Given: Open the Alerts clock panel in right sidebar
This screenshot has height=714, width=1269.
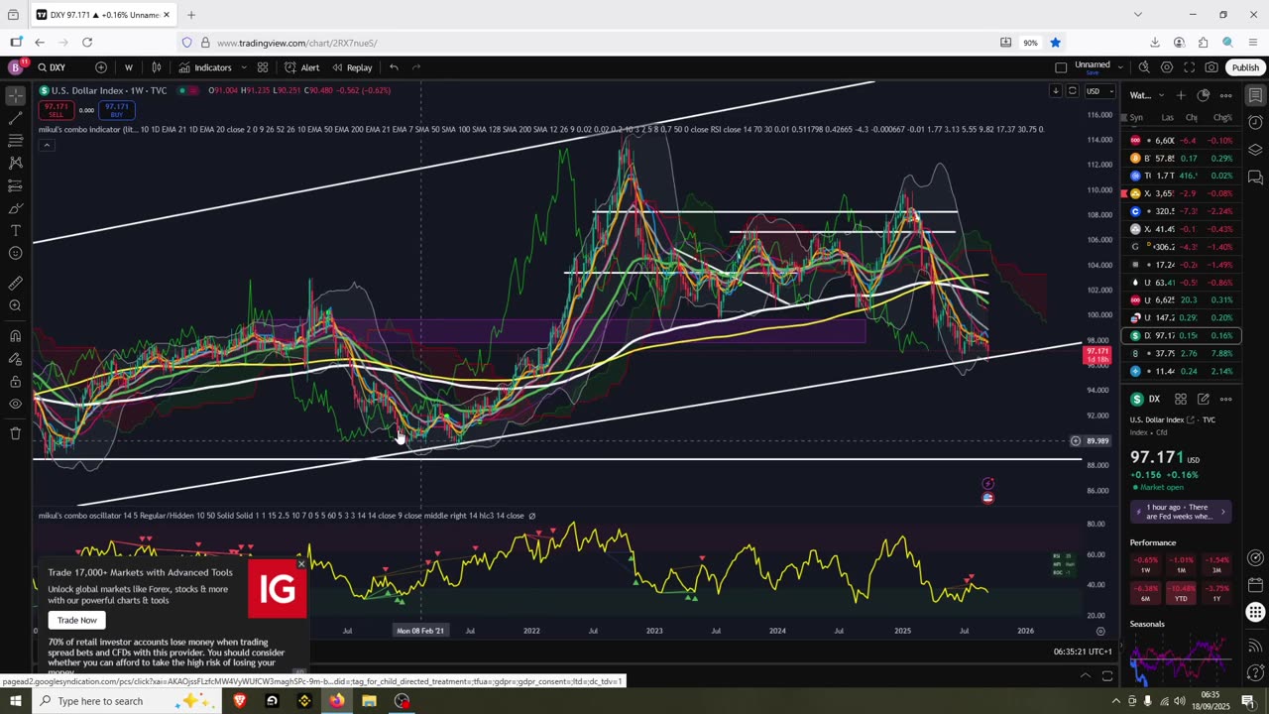Looking at the screenshot, I should point(1255,123).
